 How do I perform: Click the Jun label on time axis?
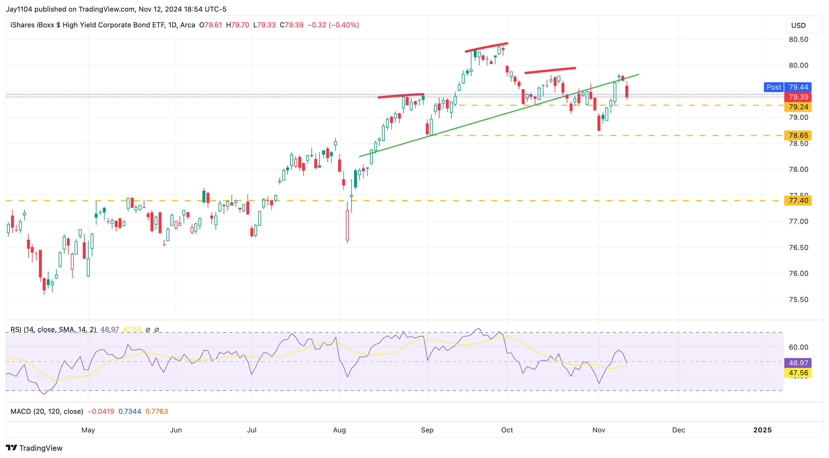point(176,430)
